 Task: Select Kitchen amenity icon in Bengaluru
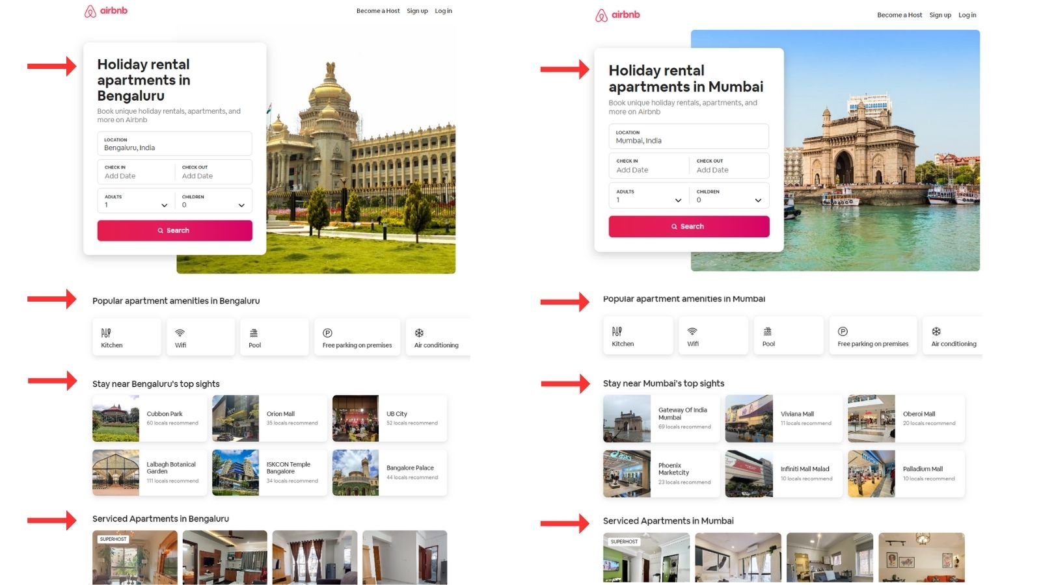point(106,333)
